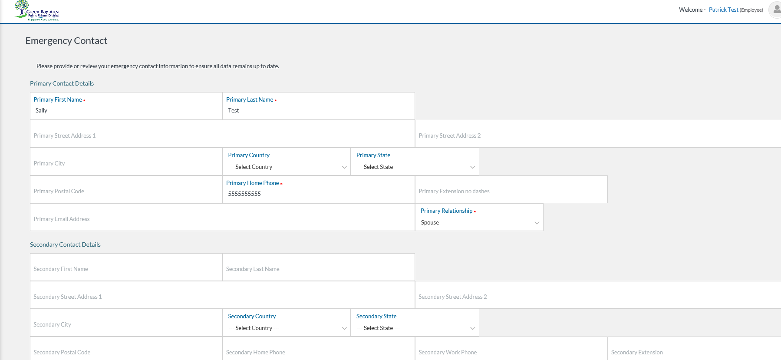Click the Primary Email Address field
The width and height of the screenshot is (781, 360).
(222, 219)
